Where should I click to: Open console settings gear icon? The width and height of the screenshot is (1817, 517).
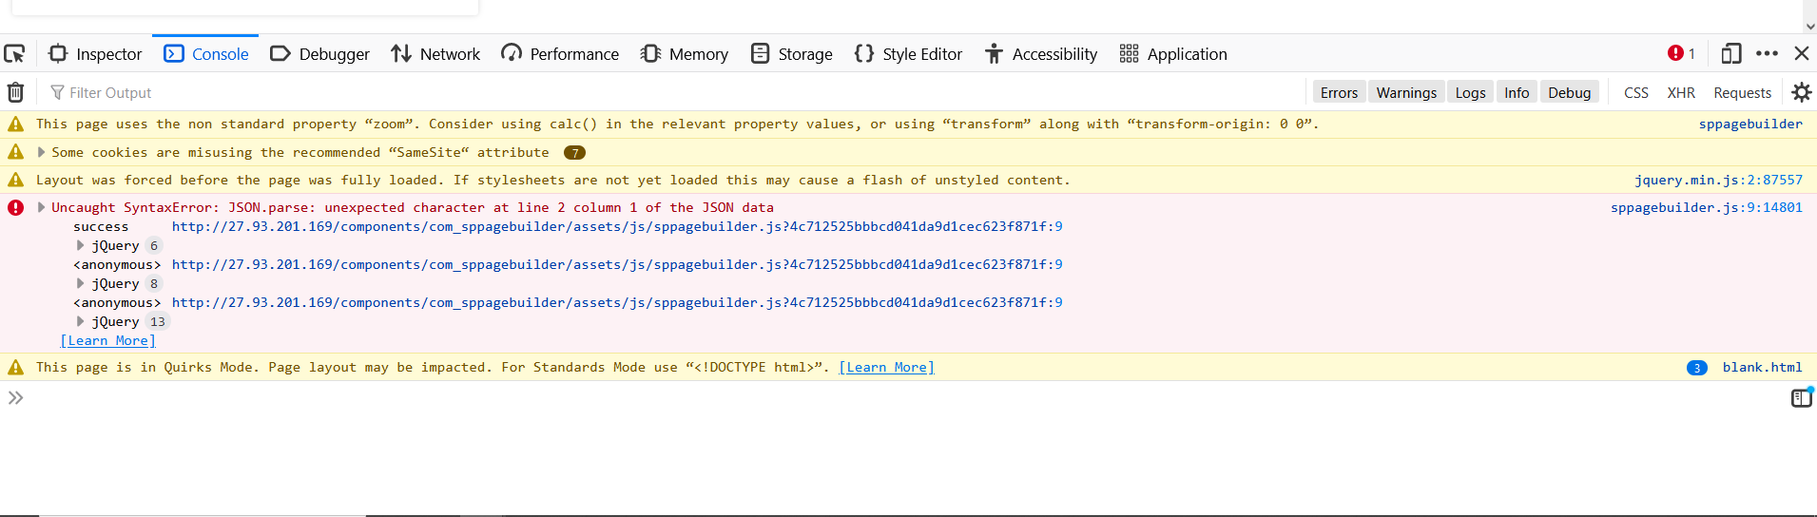(x=1801, y=92)
